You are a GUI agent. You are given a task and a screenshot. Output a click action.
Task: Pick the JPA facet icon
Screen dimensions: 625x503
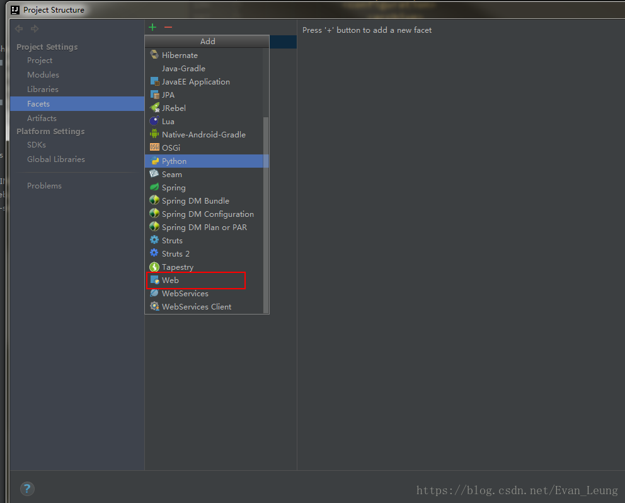click(154, 95)
